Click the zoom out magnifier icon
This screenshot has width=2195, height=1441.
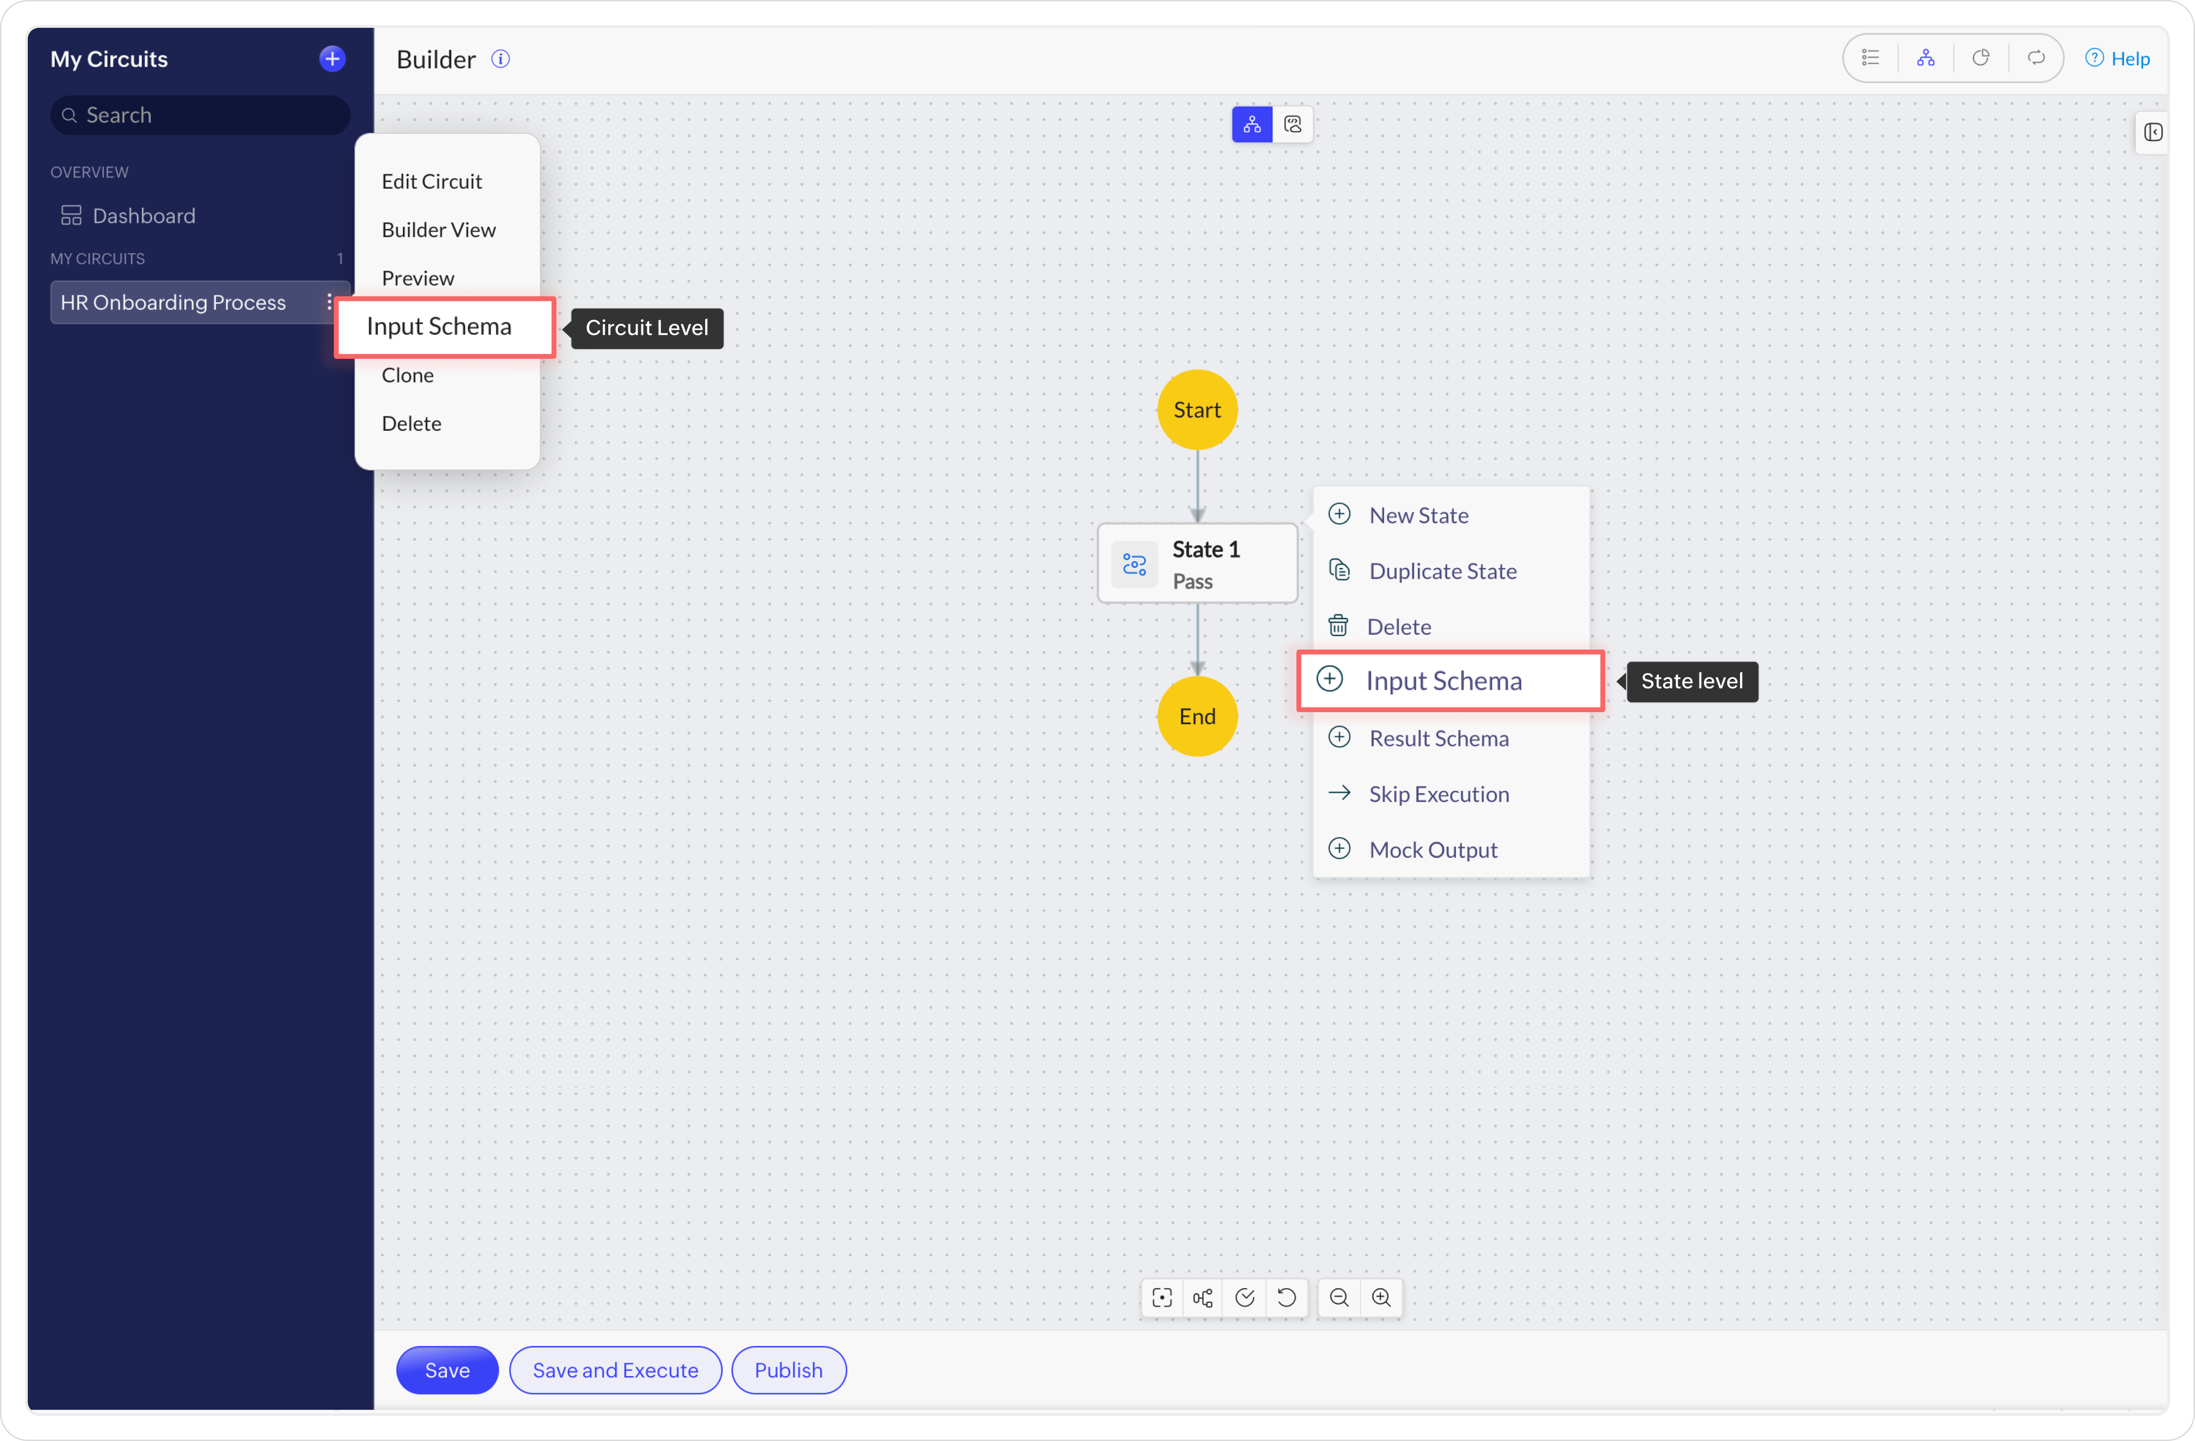pyautogui.click(x=1339, y=1298)
